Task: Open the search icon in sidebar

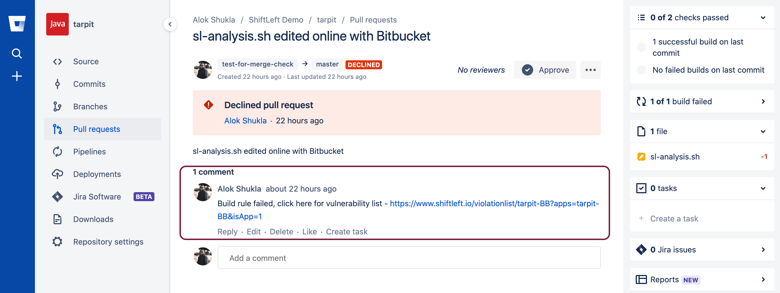Action: (17, 53)
